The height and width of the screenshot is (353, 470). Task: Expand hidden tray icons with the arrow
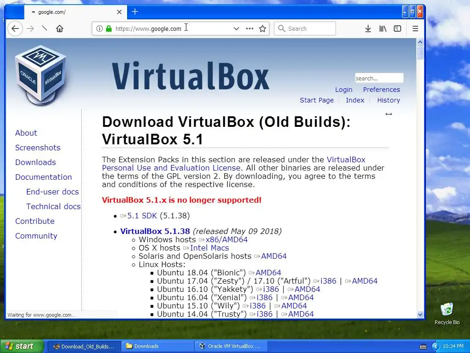pos(435,347)
